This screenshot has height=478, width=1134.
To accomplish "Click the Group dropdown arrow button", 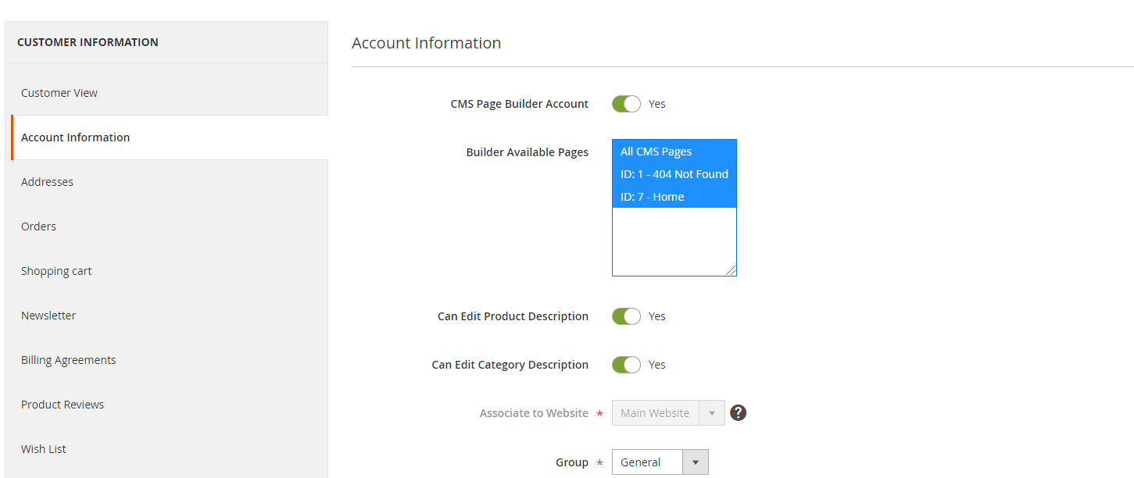I will (x=696, y=462).
